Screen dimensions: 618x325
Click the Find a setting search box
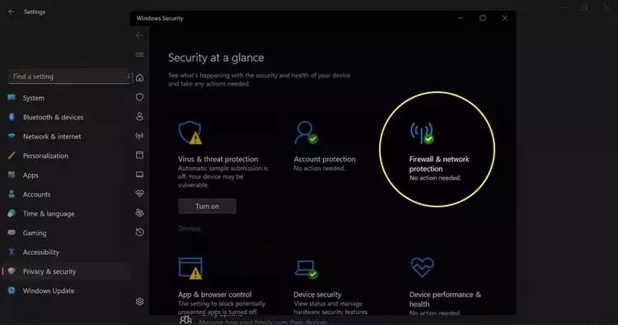70,77
